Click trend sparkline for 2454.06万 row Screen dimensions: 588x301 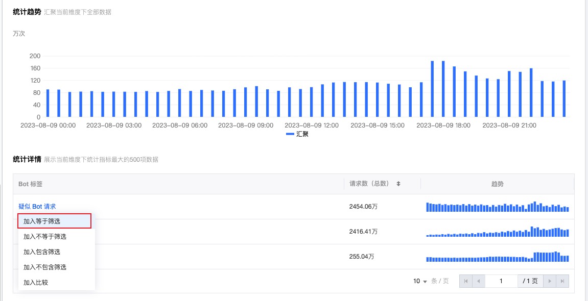tap(497, 207)
